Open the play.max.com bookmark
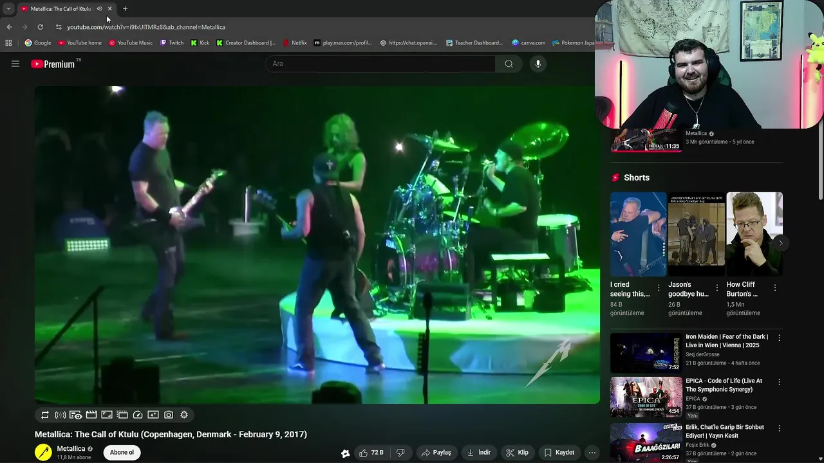The image size is (824, 463). 343,43
